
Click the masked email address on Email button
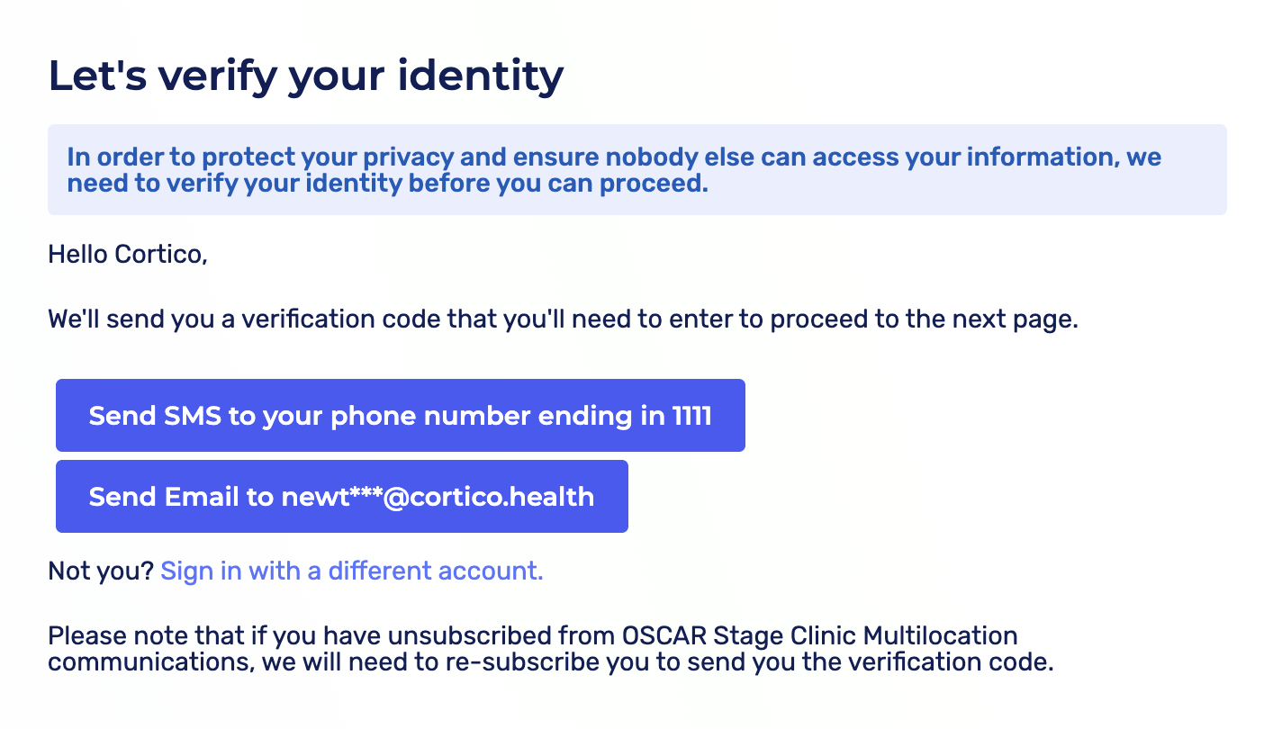438,497
